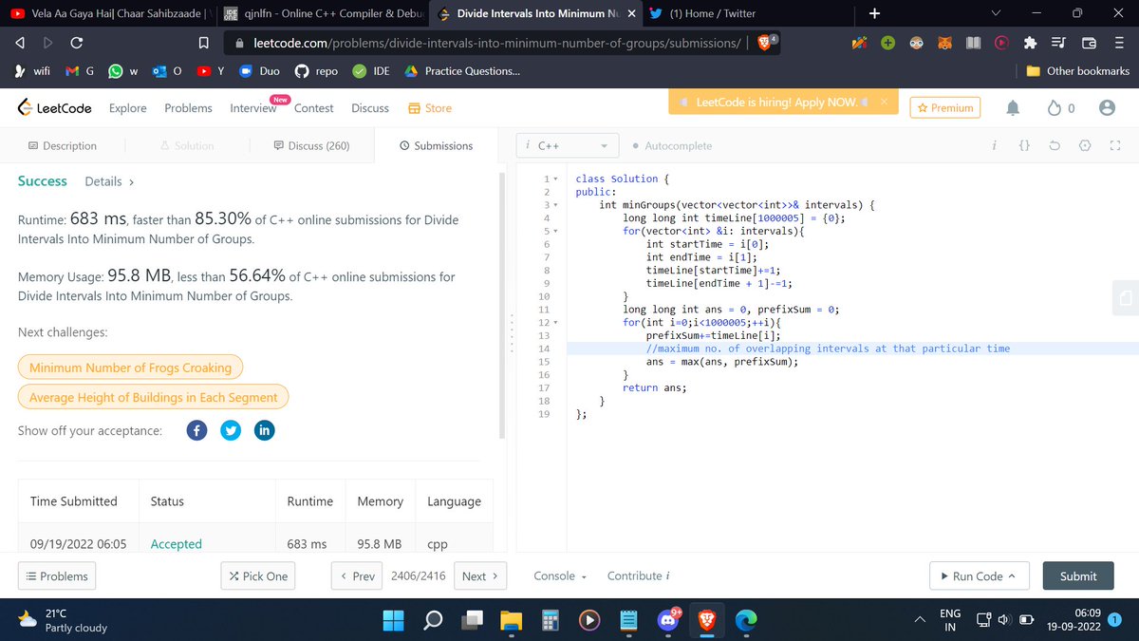Viewport: 1139px width, 641px height.
Task: Open the C++ language dropdown
Action: tap(568, 146)
